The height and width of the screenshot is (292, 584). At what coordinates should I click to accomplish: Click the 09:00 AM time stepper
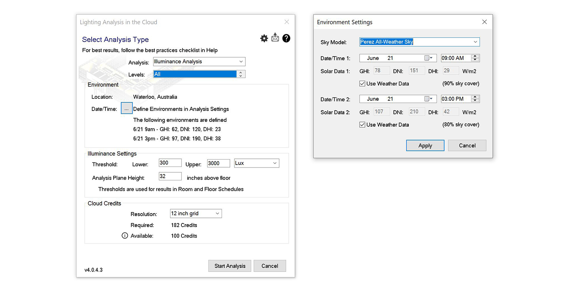point(475,58)
